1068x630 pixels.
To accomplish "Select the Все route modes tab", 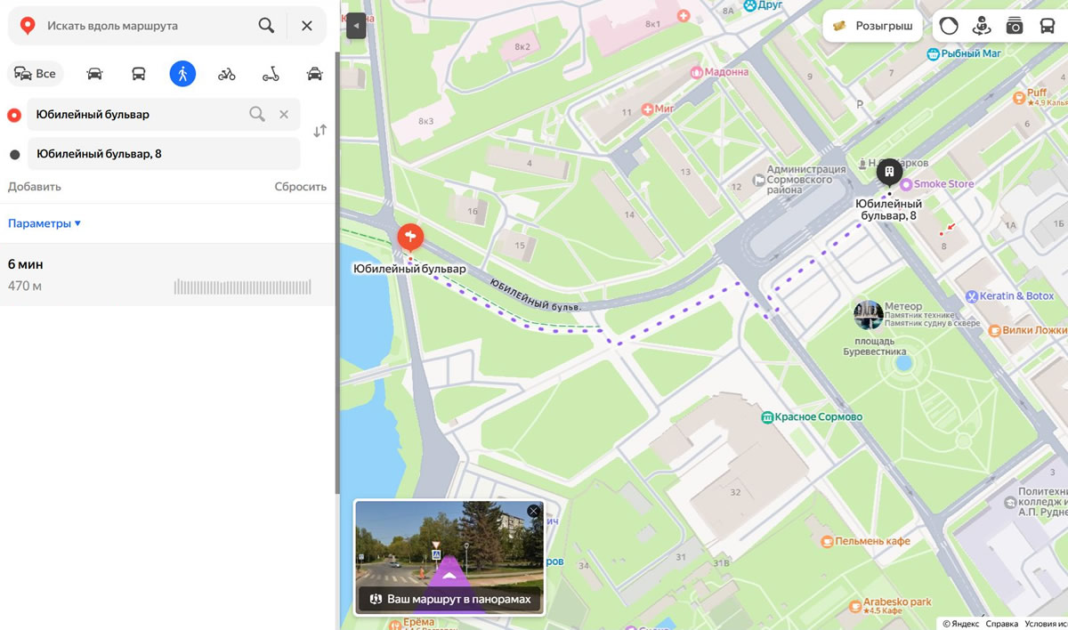I will pyautogui.click(x=36, y=74).
